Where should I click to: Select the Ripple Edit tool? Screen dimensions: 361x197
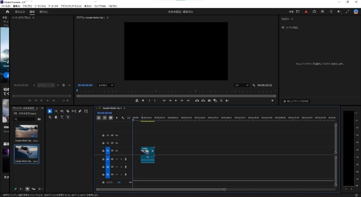(x=62, y=111)
